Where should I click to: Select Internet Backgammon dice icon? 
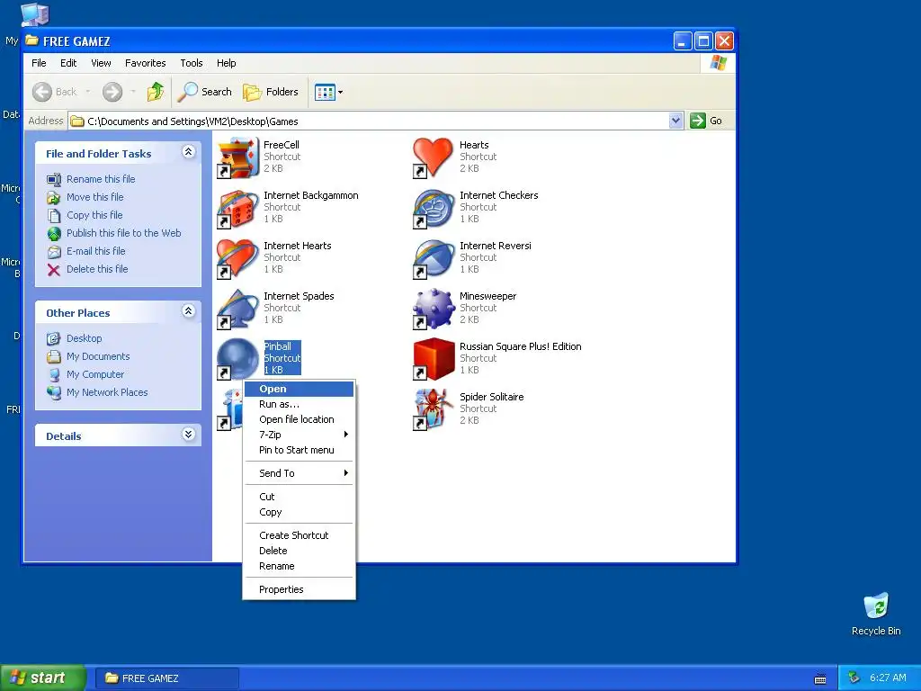pos(237,208)
